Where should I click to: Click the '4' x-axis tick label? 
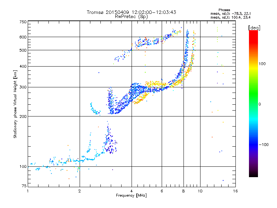tap(132, 191)
